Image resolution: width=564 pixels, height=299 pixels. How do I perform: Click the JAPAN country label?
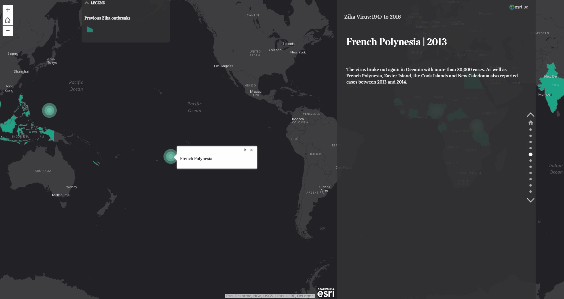point(51,59)
